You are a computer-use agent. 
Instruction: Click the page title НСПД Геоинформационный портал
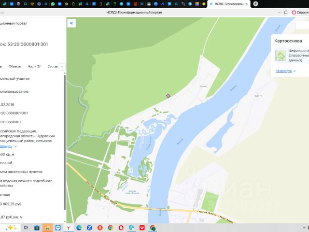tap(134, 13)
